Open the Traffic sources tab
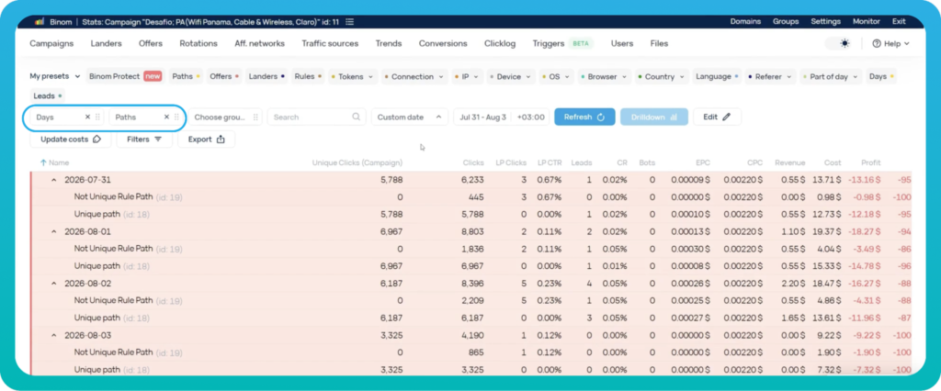The image size is (941, 391). pos(330,43)
